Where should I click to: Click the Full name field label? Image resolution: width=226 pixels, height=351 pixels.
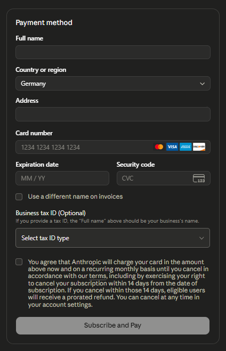pos(29,38)
